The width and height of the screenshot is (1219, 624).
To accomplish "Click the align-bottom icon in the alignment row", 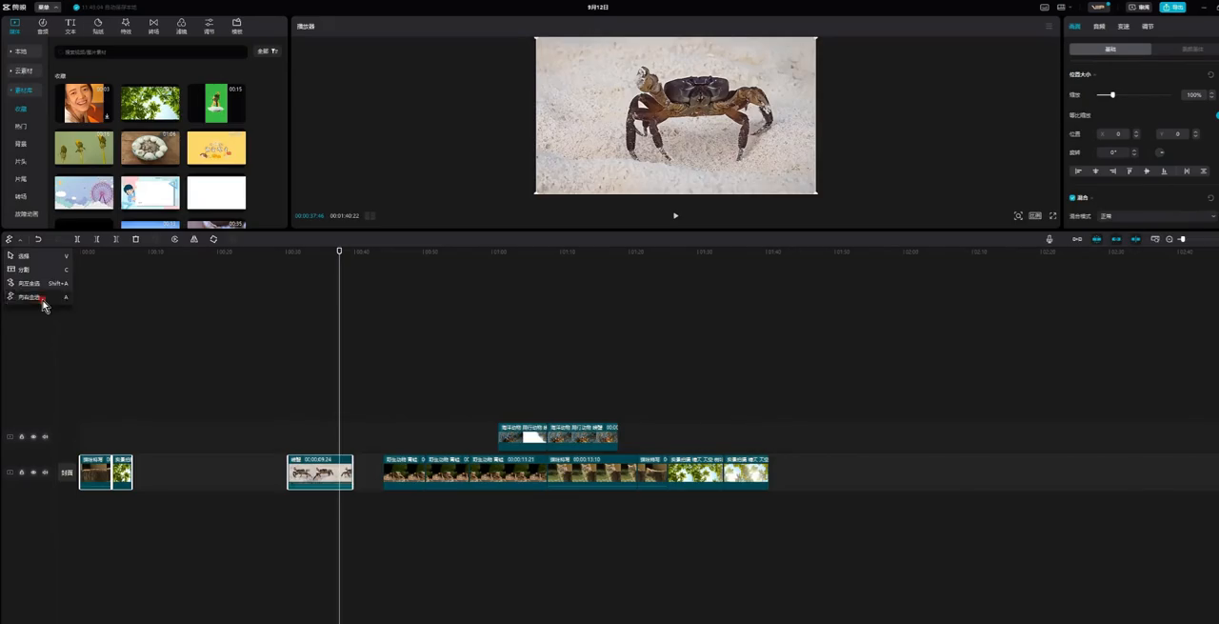I will pyautogui.click(x=1164, y=171).
